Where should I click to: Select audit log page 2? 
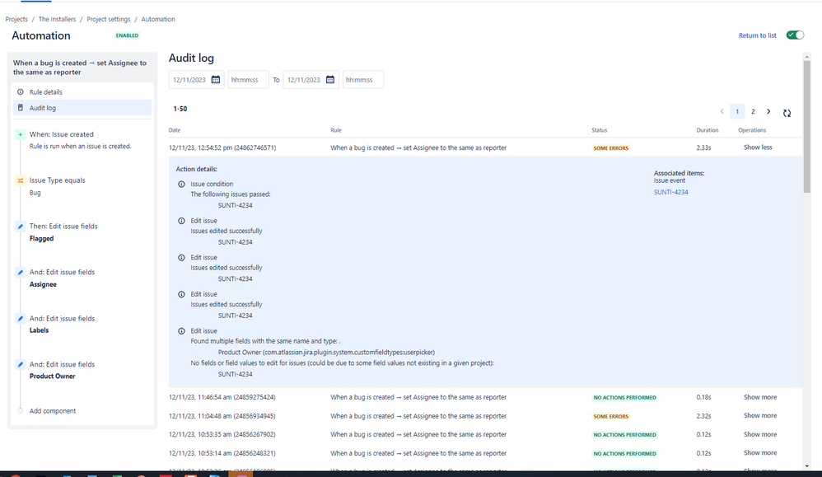pyautogui.click(x=753, y=112)
